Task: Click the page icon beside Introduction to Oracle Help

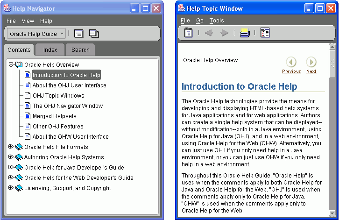Action: tap(28, 75)
